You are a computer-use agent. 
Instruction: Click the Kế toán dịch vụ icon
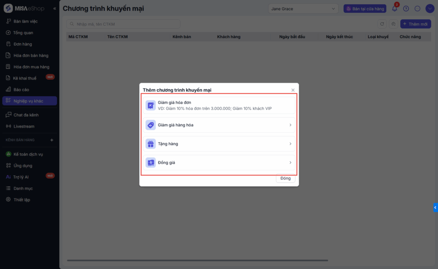[x=9, y=154]
